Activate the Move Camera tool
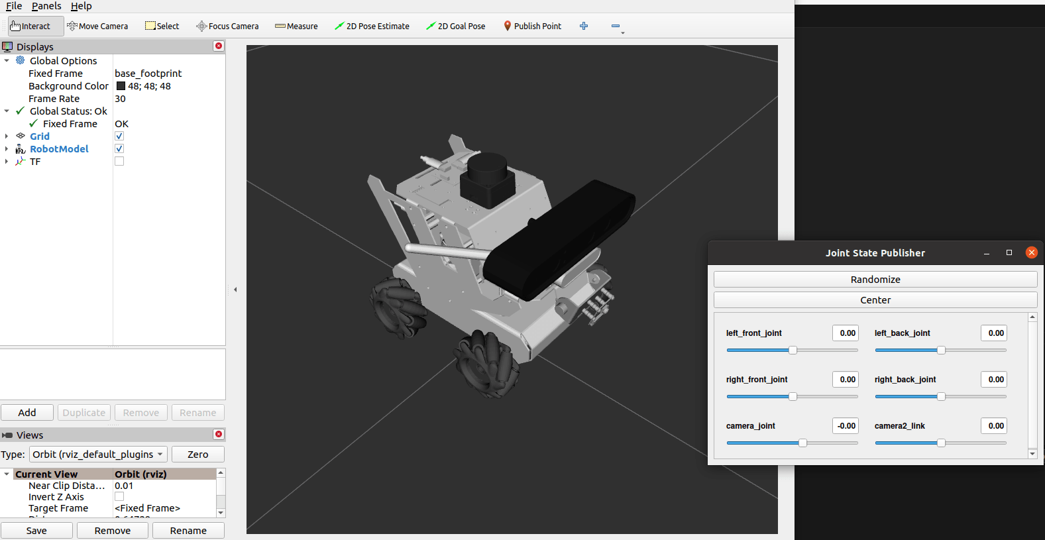1045x540 pixels. point(97,27)
